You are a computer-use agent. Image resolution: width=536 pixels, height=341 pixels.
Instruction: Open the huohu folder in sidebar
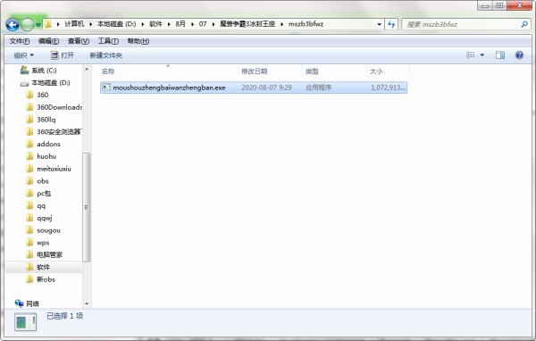click(46, 156)
